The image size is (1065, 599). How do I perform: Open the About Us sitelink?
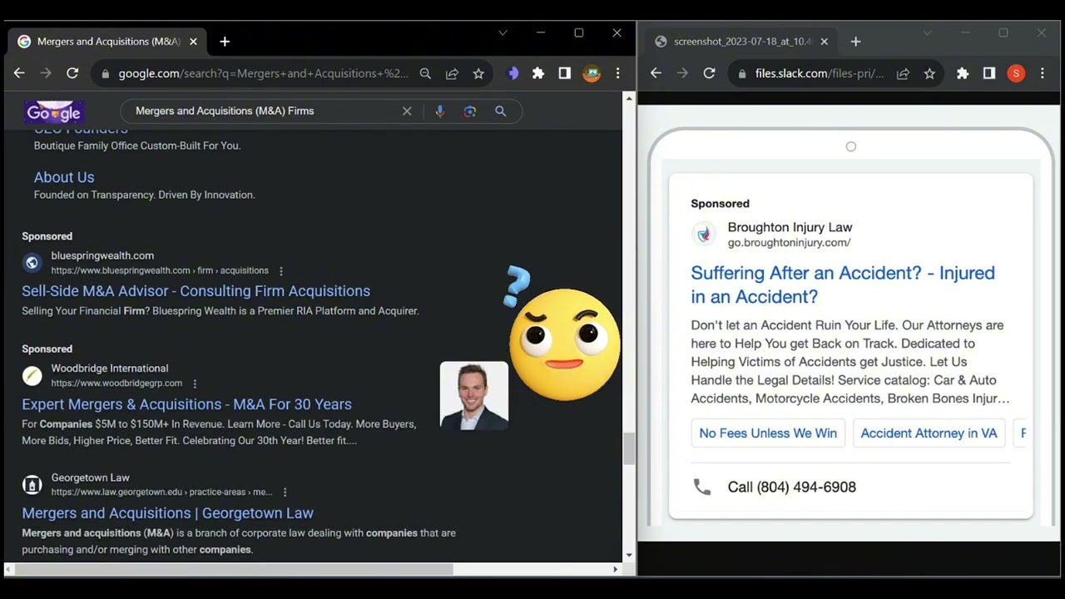(x=64, y=177)
